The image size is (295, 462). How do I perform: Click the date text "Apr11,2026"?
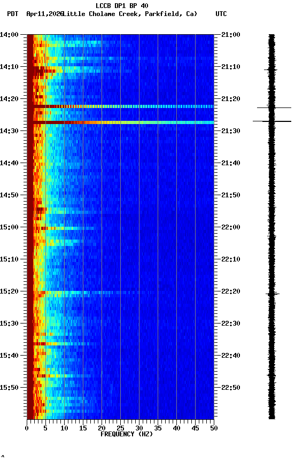[x=45, y=14]
